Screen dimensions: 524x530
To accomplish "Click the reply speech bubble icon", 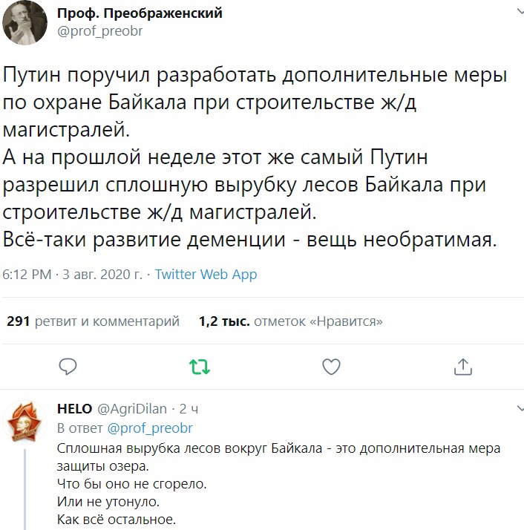I will pos(68,366).
